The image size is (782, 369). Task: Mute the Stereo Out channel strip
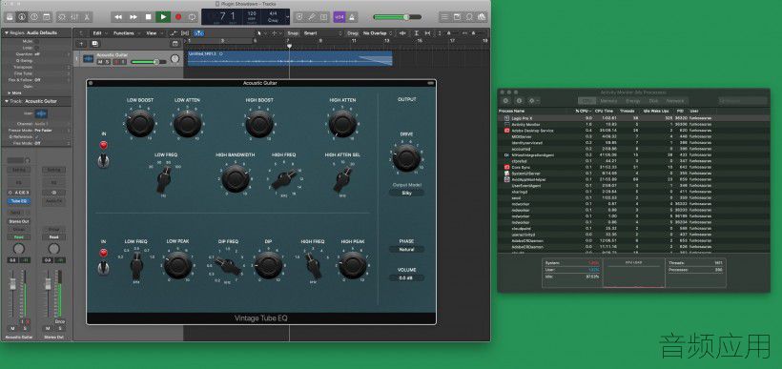[48, 329]
